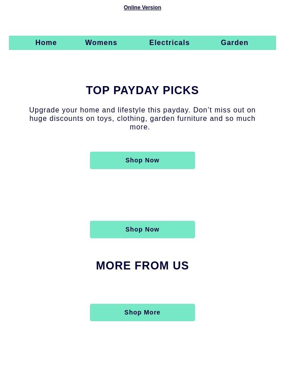285x381 pixels.
Task: Click Shop Now above MORE FROM US heading
Action: point(142,229)
